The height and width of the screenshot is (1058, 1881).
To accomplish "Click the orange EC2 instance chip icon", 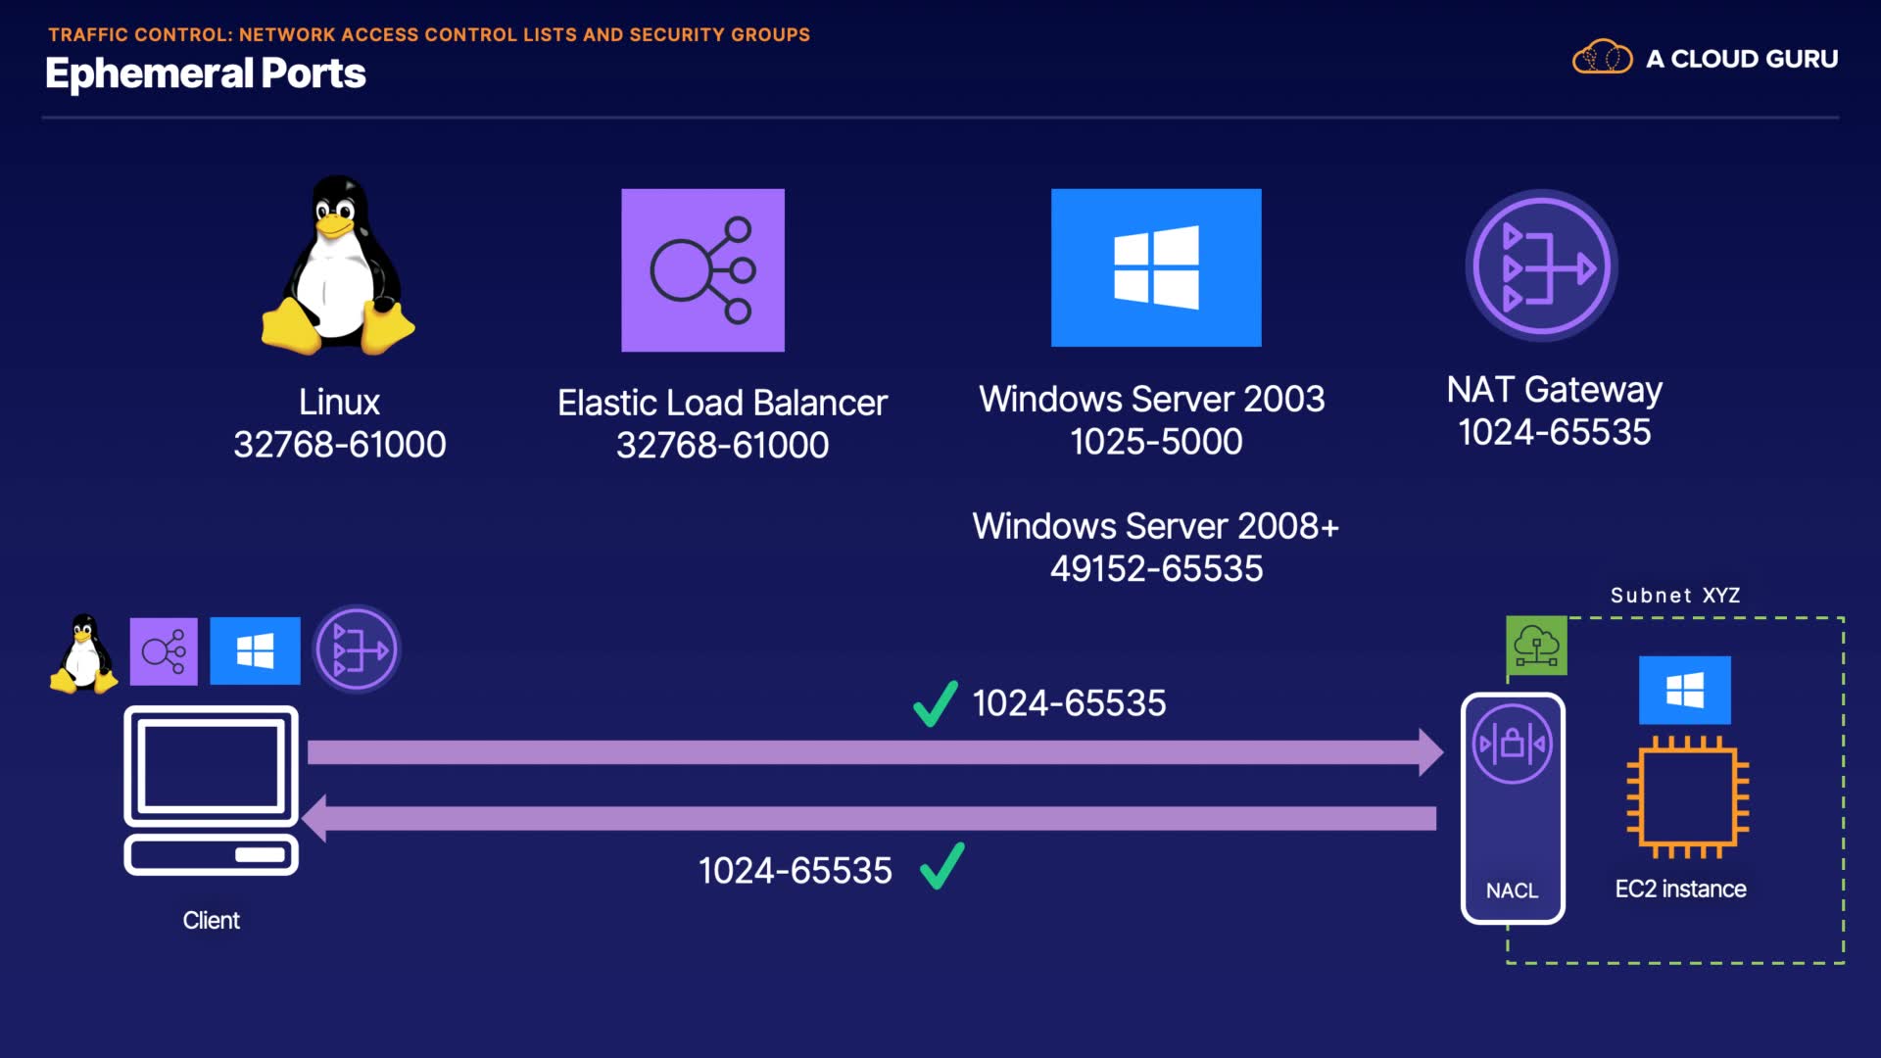I will point(1687,796).
